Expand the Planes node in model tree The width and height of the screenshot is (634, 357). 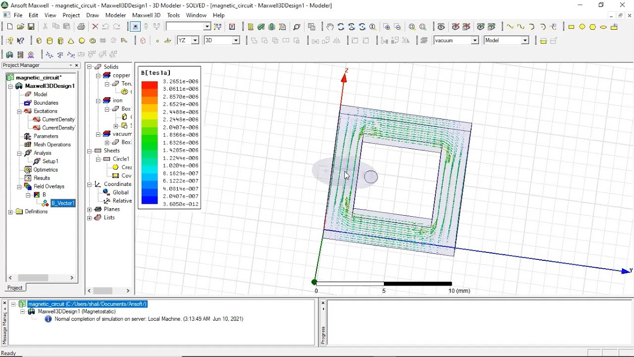90,209
